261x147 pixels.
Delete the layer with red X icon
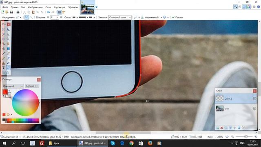pyautogui.click(x=221, y=128)
